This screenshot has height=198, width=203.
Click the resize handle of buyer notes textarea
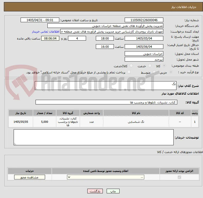coord(15,144)
